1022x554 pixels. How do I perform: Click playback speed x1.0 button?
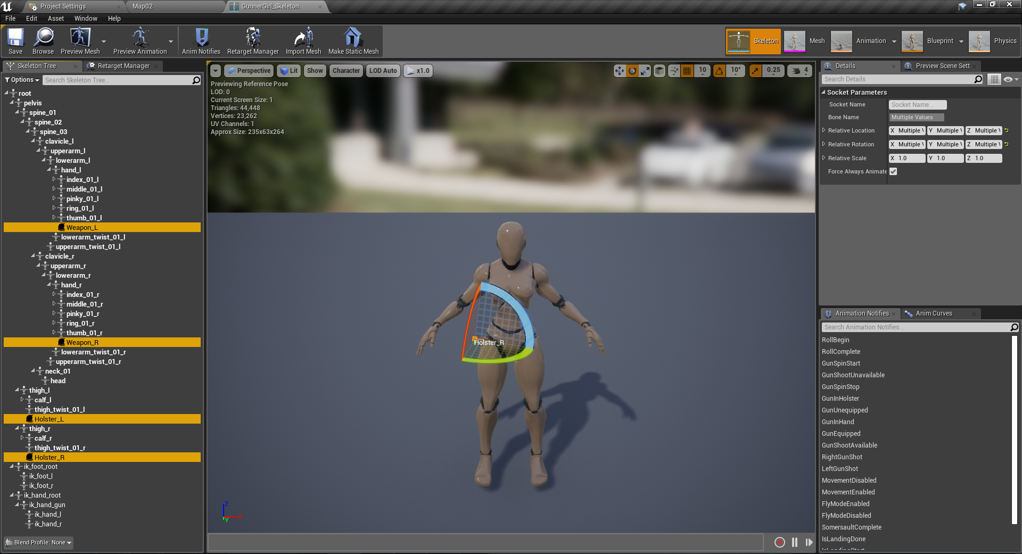pos(418,71)
